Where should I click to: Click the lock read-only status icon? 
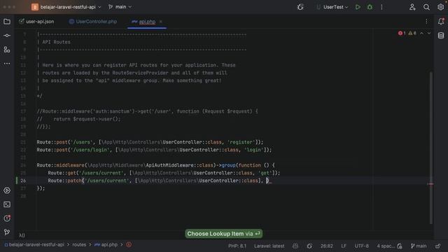(437, 246)
